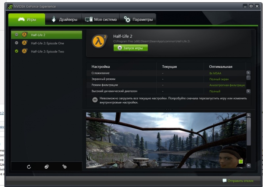Click the green checkmark icon beside Episode Two
Image resolution: width=263 pixels, height=187 pixels.
(16, 51)
